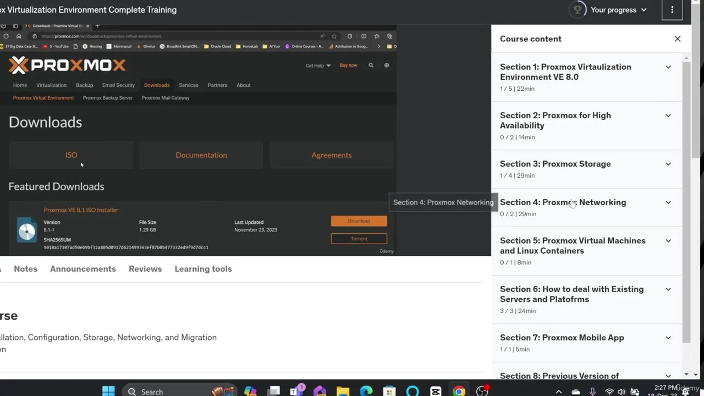704x396 pixels.
Task: Open the Learning tools tab
Action: 204,269
